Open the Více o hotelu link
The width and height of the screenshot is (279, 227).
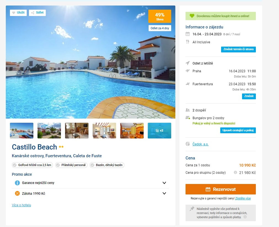21,205
